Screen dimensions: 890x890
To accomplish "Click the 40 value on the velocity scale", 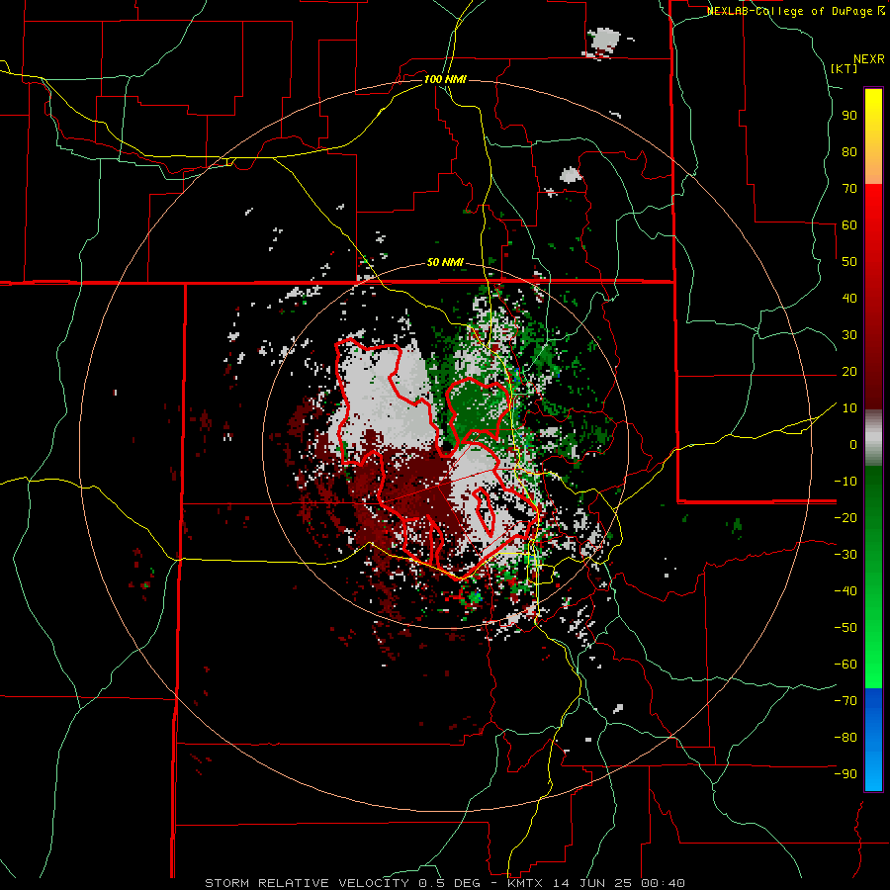I will 849,299.
